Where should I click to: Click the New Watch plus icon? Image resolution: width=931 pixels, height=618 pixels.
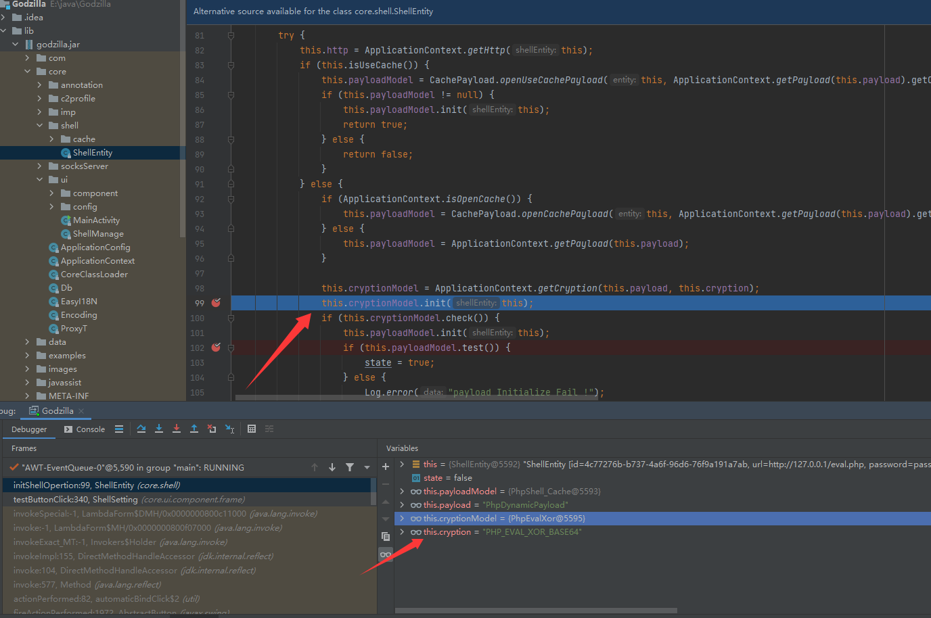click(x=386, y=467)
